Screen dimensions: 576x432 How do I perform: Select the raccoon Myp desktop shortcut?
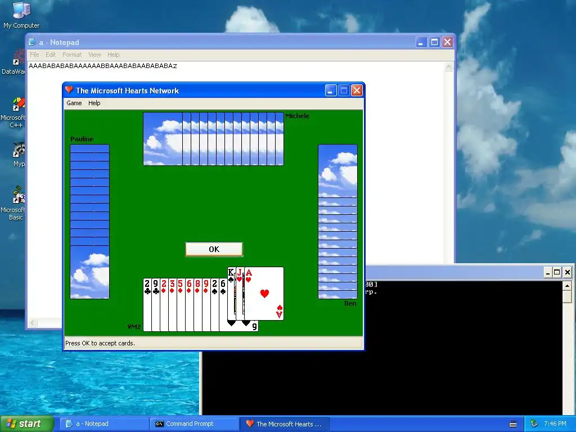pyautogui.click(x=19, y=154)
